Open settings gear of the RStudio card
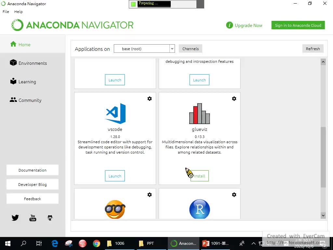Screen dimensions: 333x250 234,195
